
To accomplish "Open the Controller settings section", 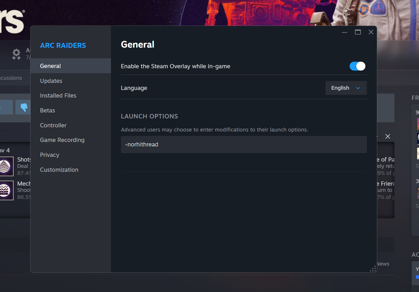I will 53,125.
